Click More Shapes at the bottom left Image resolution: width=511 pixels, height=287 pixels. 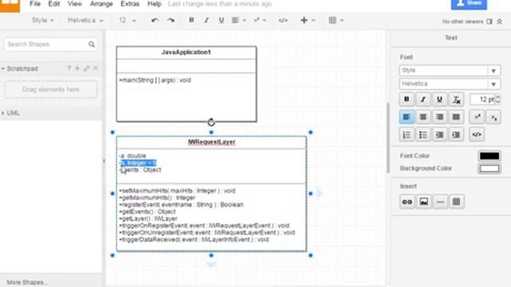(x=27, y=282)
